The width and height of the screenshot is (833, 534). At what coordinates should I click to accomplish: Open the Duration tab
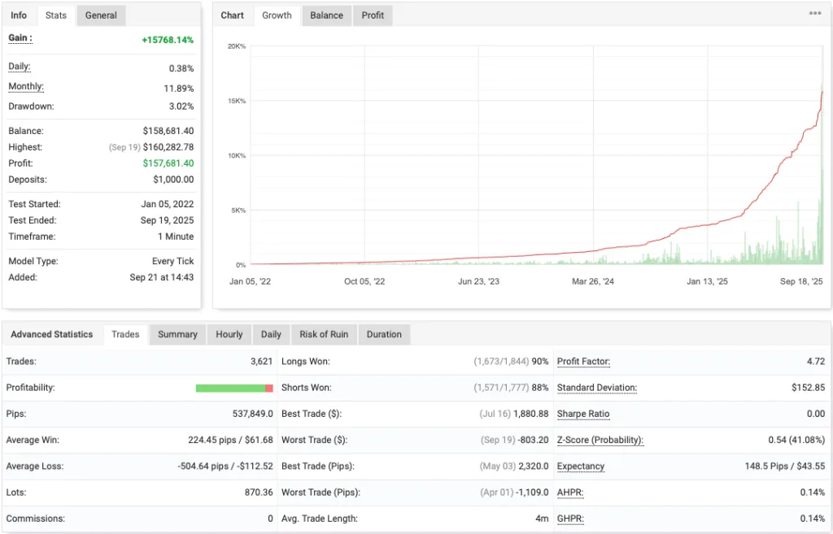coord(384,334)
